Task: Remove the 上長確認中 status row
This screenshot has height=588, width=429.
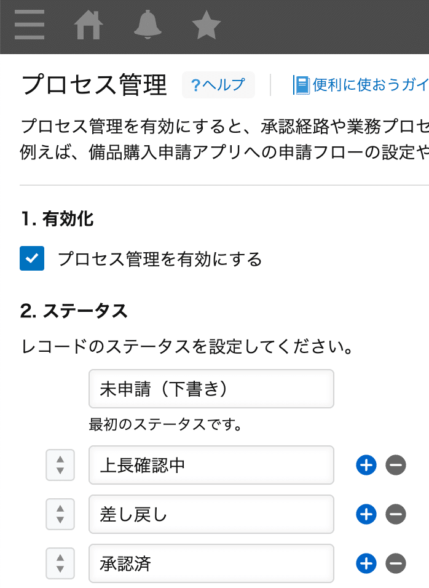Action: click(396, 465)
